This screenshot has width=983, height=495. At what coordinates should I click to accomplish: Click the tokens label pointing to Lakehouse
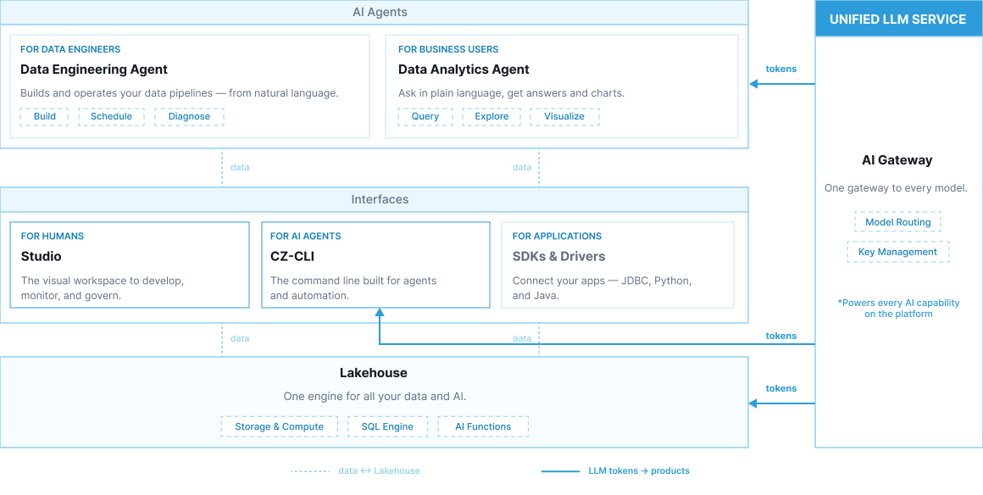[781, 388]
